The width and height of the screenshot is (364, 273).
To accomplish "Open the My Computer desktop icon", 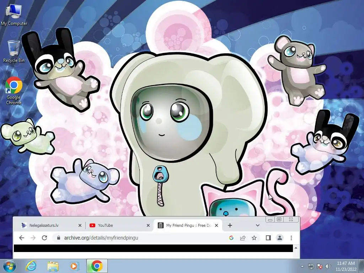I will [14, 15].
